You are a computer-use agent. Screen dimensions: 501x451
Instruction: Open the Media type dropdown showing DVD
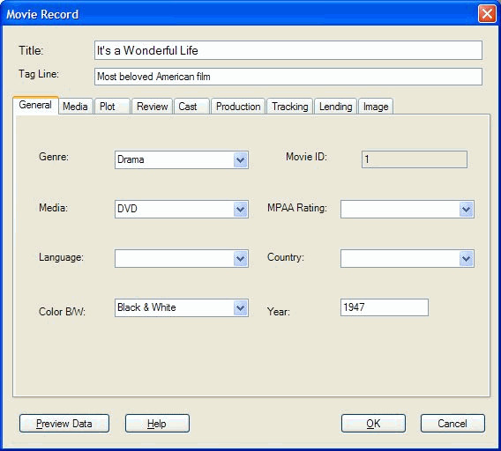click(x=182, y=209)
